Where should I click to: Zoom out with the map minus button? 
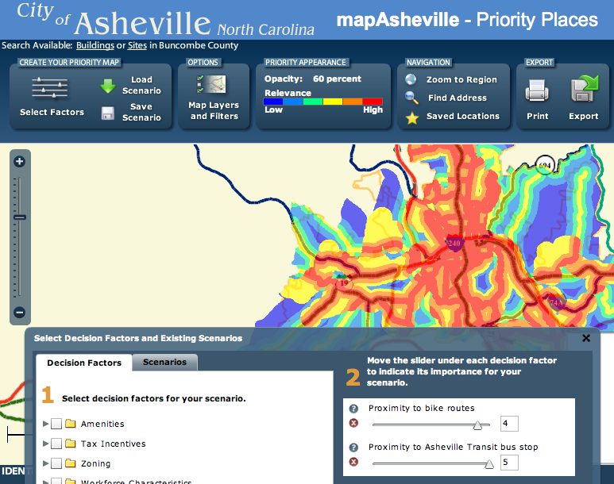[x=20, y=313]
